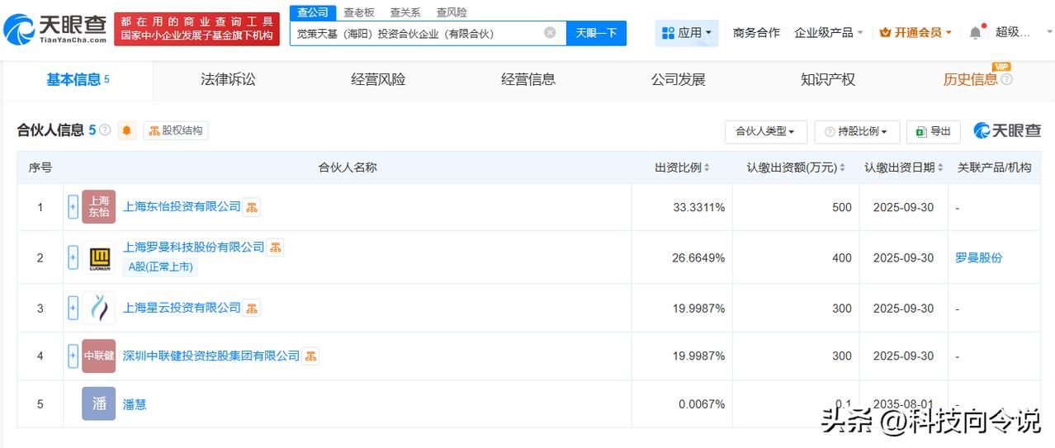Click the red banner 都在用的商业查询工具
The width and height of the screenshot is (1055, 448).
point(196,29)
